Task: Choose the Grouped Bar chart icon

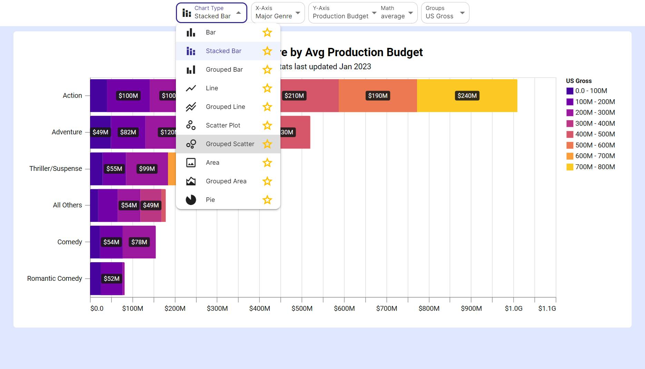Action: 191,70
